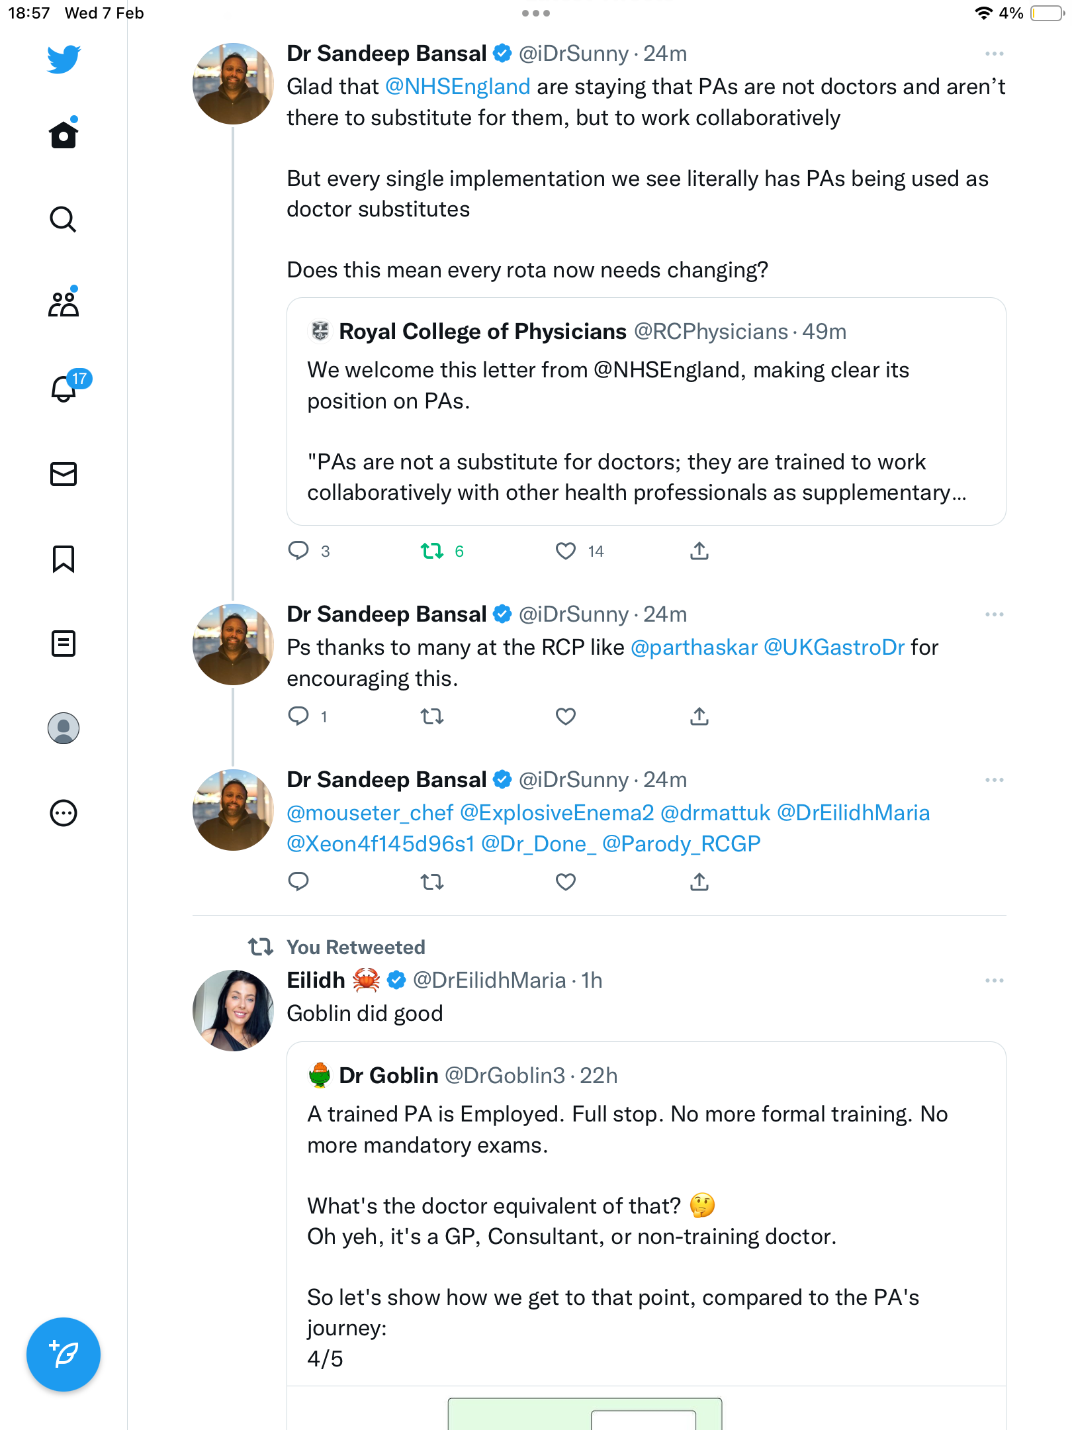1072x1430 pixels.
Task: Open the Twitter bird logo home
Action: click(x=64, y=59)
